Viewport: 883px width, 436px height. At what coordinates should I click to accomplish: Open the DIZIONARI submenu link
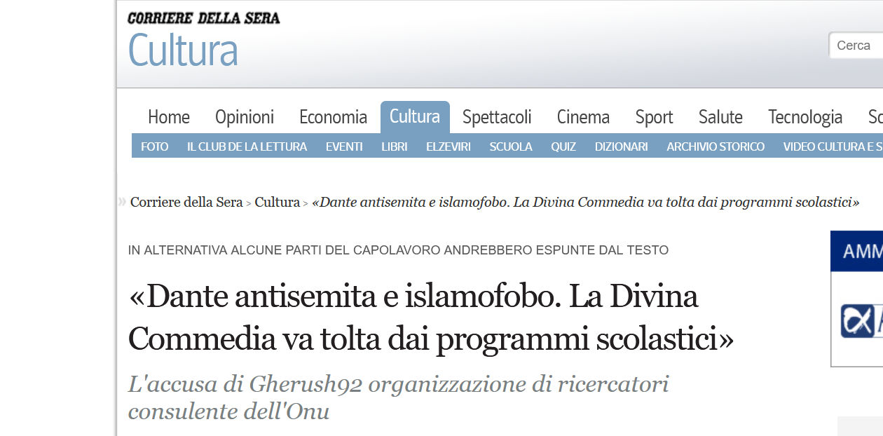tap(622, 147)
